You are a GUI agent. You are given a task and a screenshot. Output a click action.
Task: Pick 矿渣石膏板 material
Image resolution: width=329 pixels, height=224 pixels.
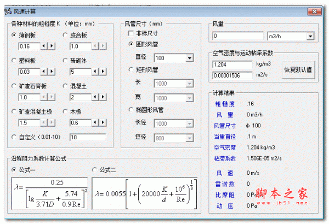click(14, 86)
